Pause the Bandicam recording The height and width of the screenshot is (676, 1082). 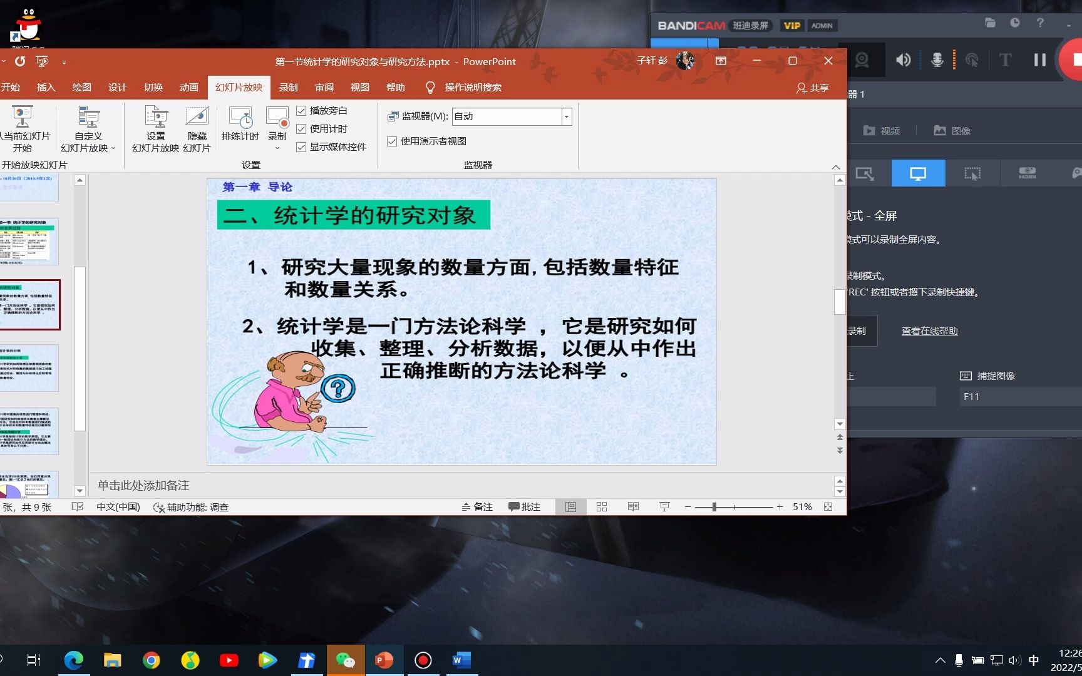coord(1039,59)
